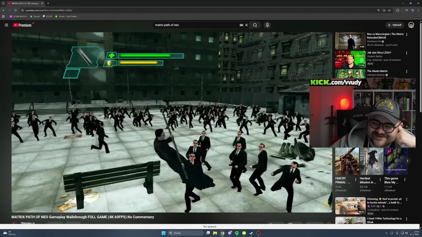
Task: Install app icon in address bar
Action: point(384,10)
